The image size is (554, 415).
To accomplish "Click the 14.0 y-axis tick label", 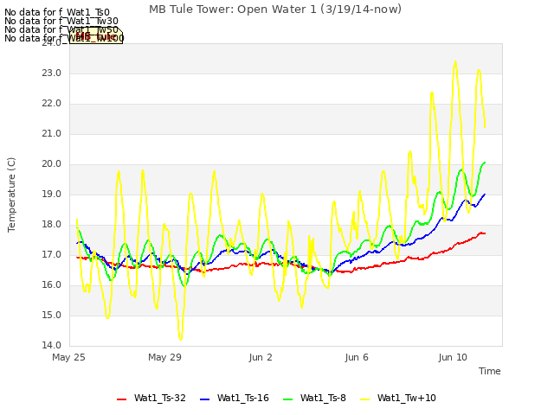I will click(52, 346).
